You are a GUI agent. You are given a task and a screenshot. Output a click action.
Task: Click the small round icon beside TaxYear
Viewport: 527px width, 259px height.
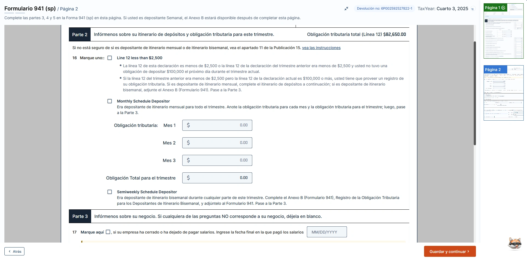pos(472,9)
